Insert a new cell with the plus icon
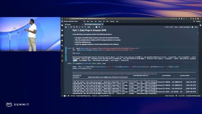This screenshot has width=202, height=114. tap(68, 27)
